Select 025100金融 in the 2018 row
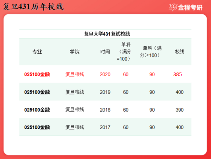This screenshot has width=211, height=159. pos(37,110)
